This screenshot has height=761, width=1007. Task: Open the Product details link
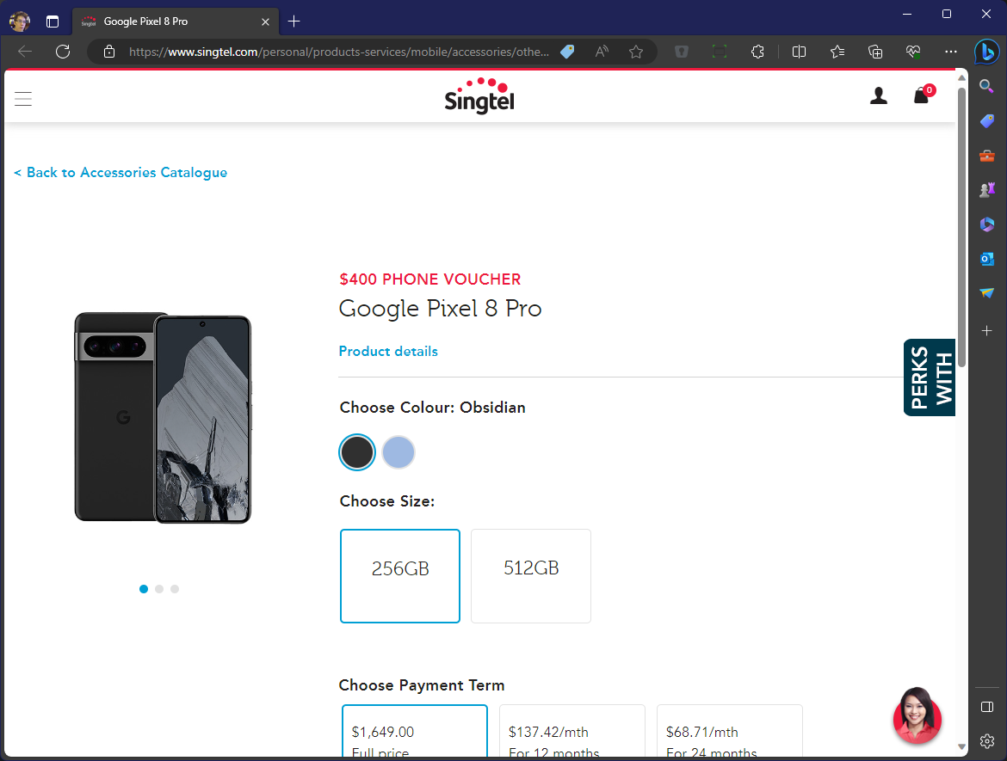coord(388,351)
